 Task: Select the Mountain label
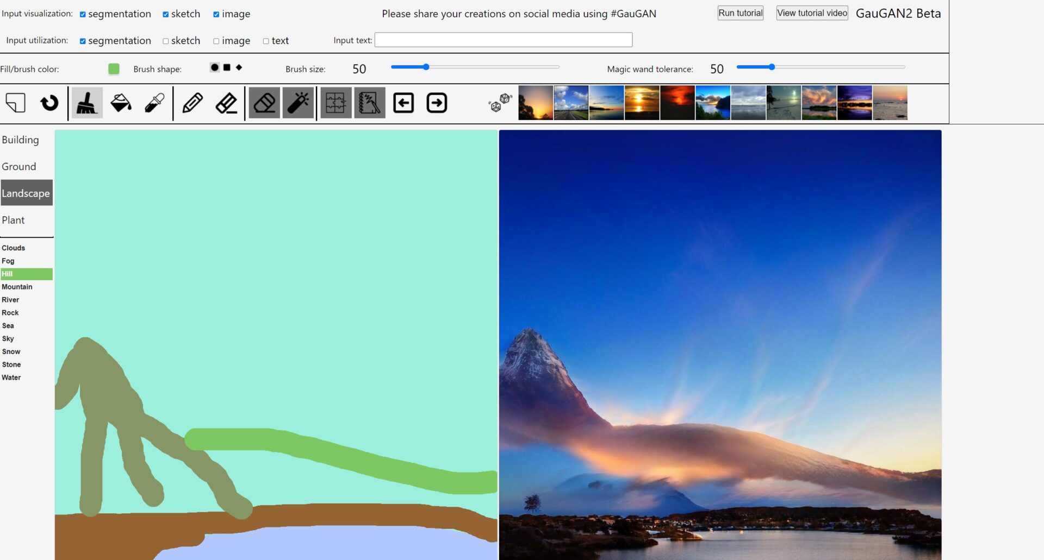coord(27,287)
